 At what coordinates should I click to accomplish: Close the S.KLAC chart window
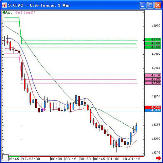click(x=158, y=5)
